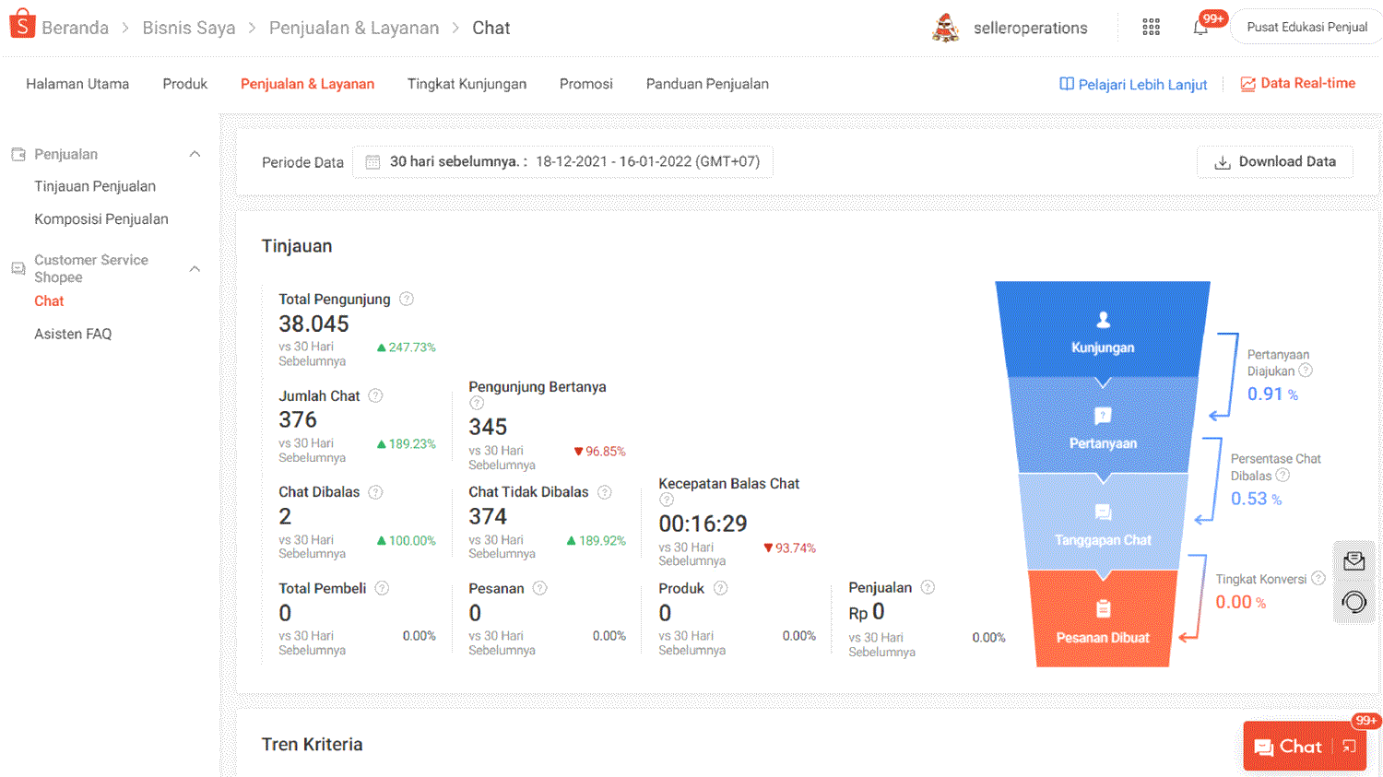The height and width of the screenshot is (777, 1383).
Task: Click help icon next to Total Pengunjung
Action: click(407, 299)
